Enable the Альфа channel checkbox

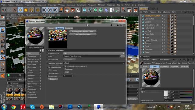click(x=40, y=78)
